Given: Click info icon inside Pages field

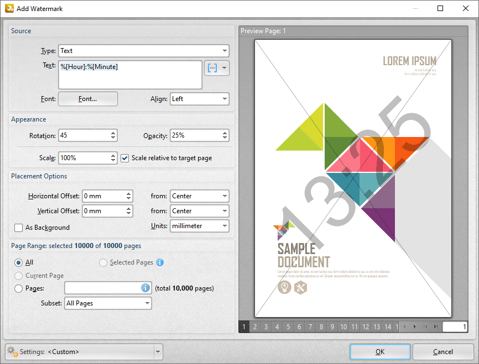Looking at the screenshot, I should pos(145,288).
